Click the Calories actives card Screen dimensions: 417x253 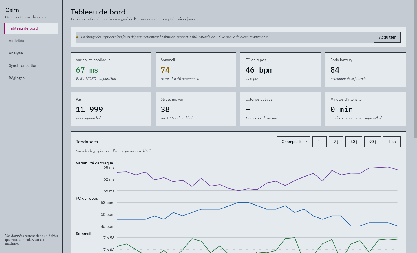(x=281, y=109)
